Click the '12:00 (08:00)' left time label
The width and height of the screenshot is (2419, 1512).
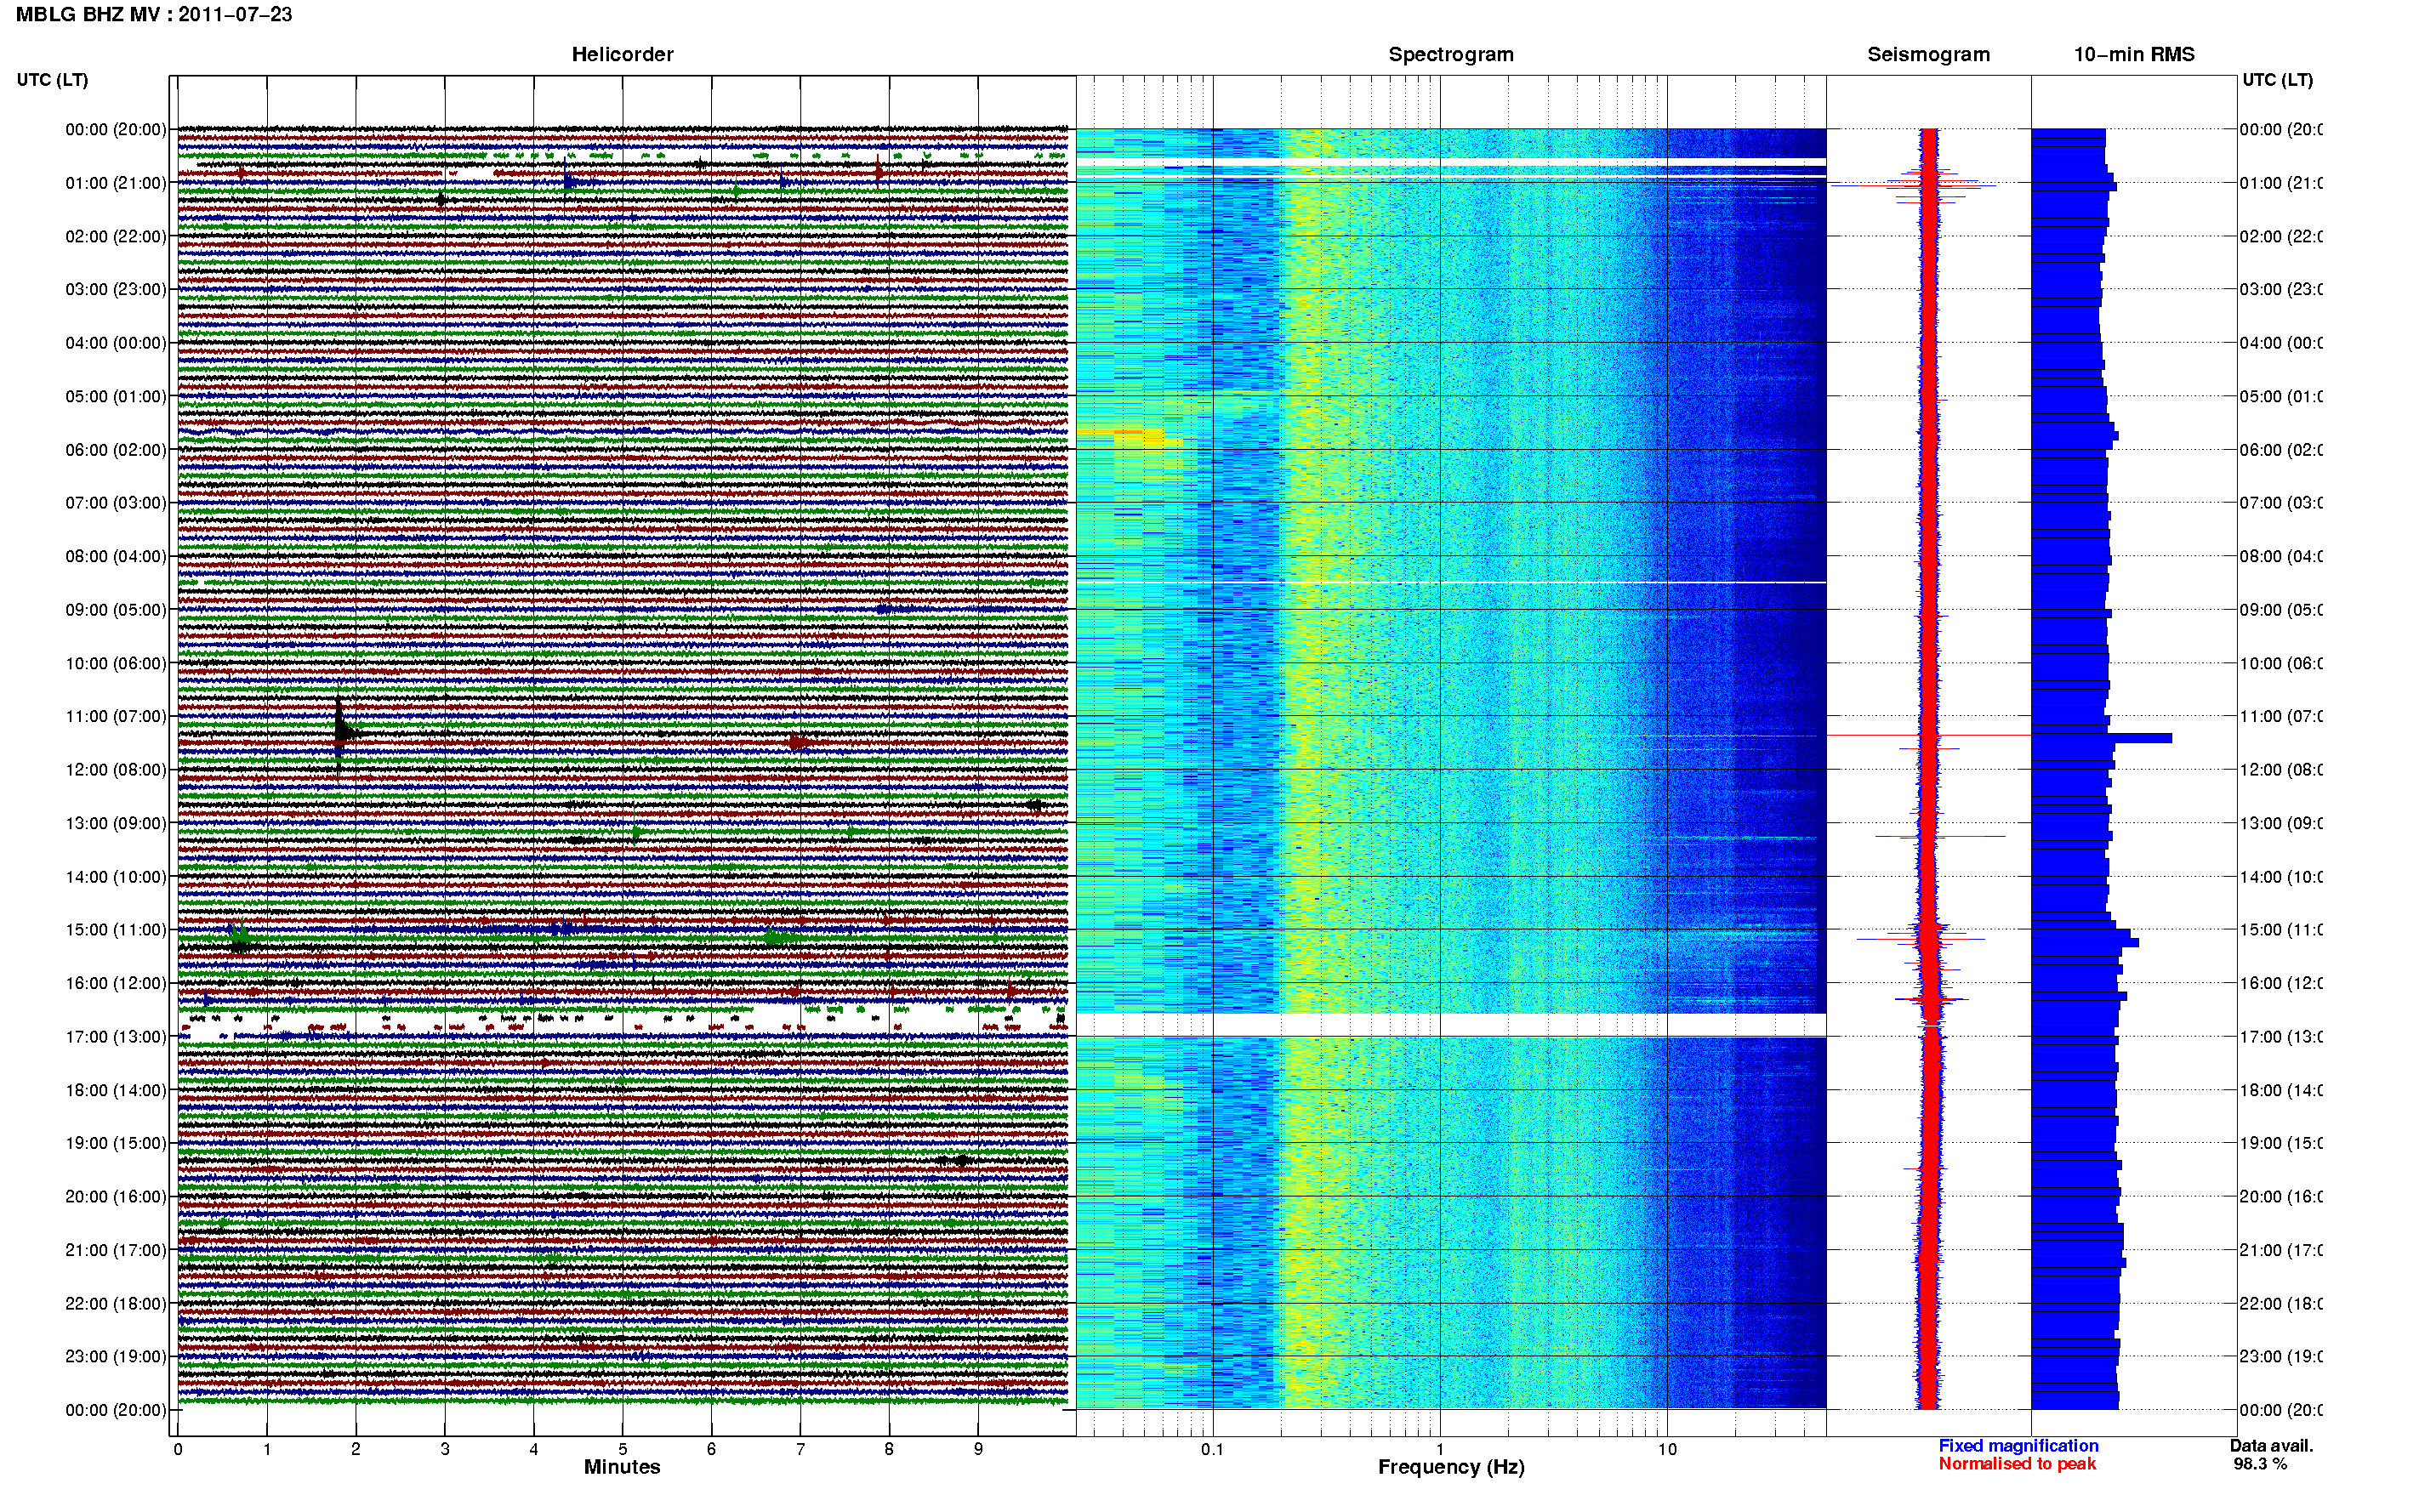coord(116,770)
